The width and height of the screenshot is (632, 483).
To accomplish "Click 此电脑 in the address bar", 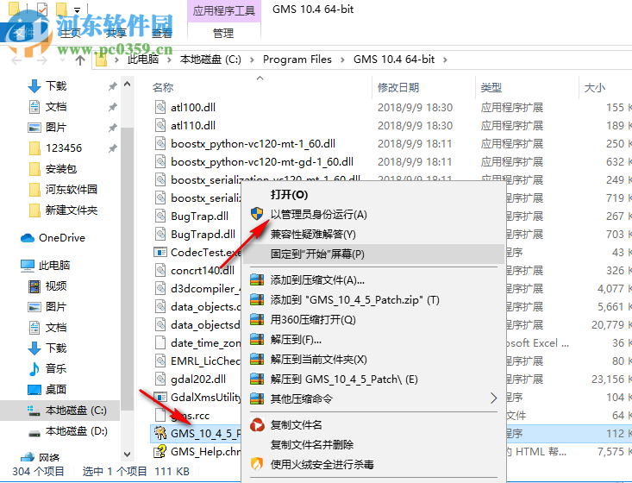I will point(142,60).
